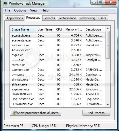The image size is (119, 131).
Task: Click the scrollbar up arrow
Action: (108, 29)
